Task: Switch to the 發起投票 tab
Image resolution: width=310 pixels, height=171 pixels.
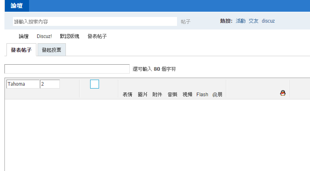Action: tap(51, 50)
